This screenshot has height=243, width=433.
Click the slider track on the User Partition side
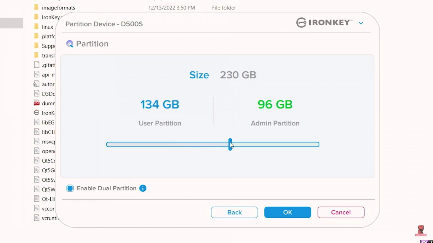pos(167,144)
